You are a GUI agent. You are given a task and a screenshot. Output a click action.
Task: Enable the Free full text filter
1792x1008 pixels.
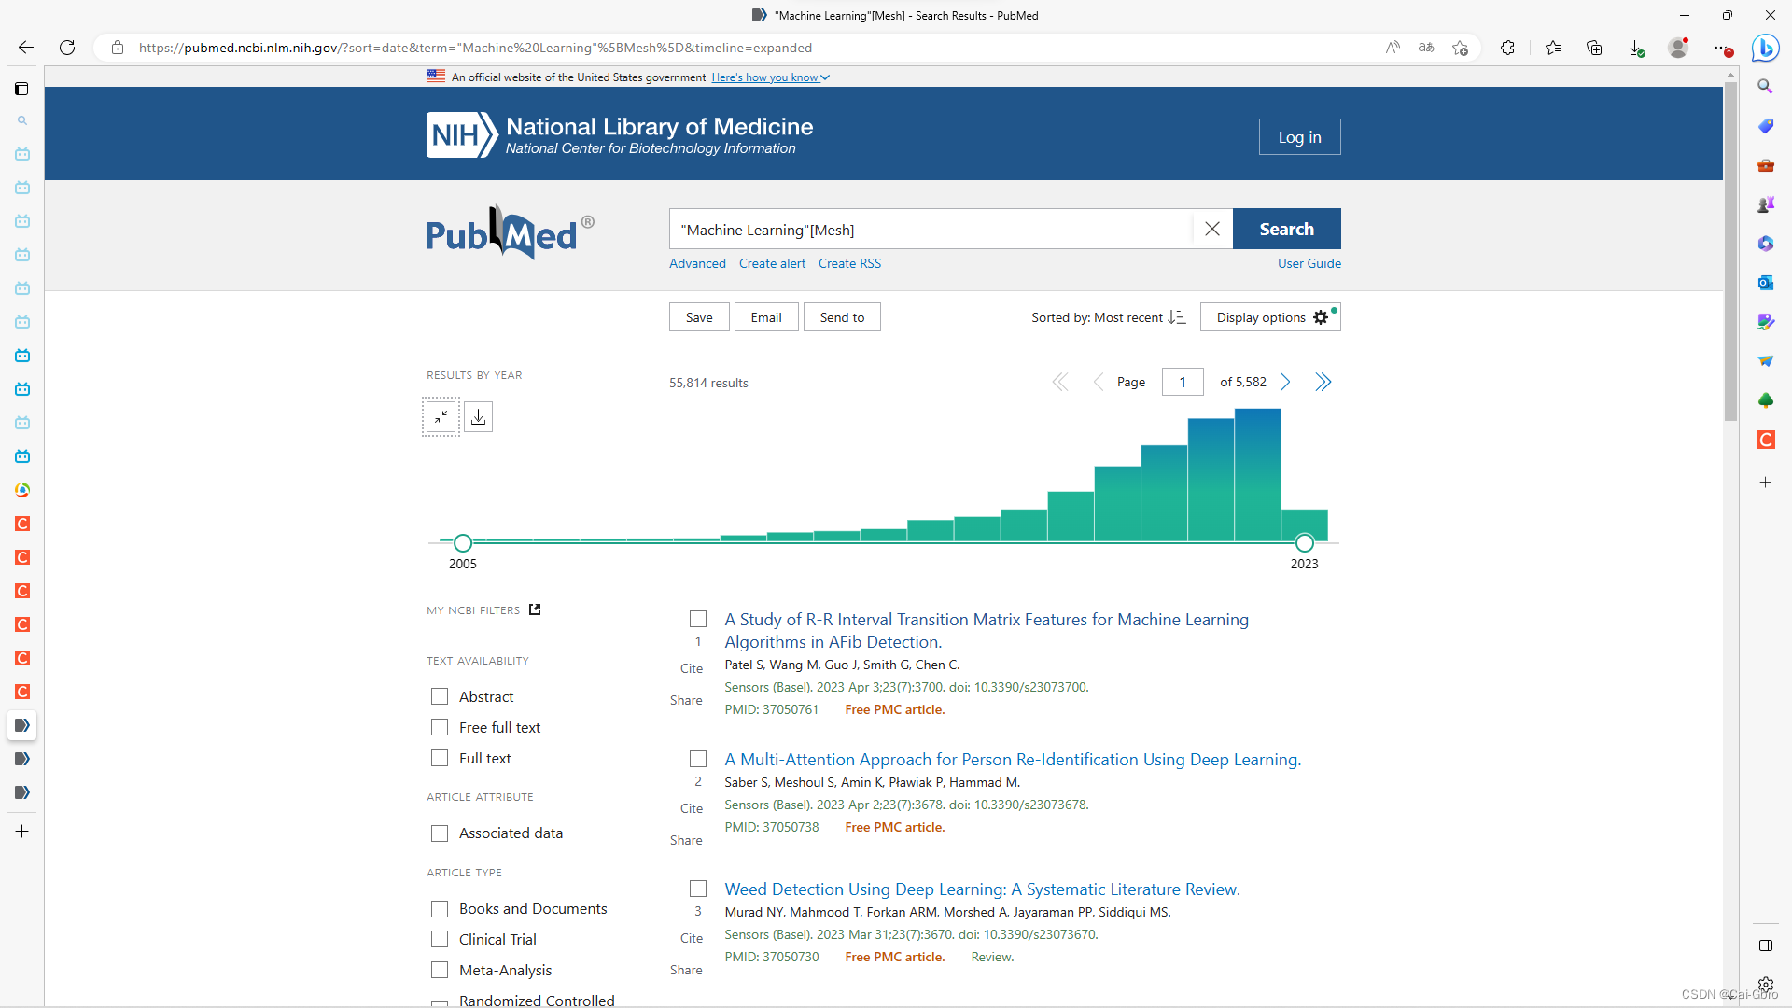[440, 727]
